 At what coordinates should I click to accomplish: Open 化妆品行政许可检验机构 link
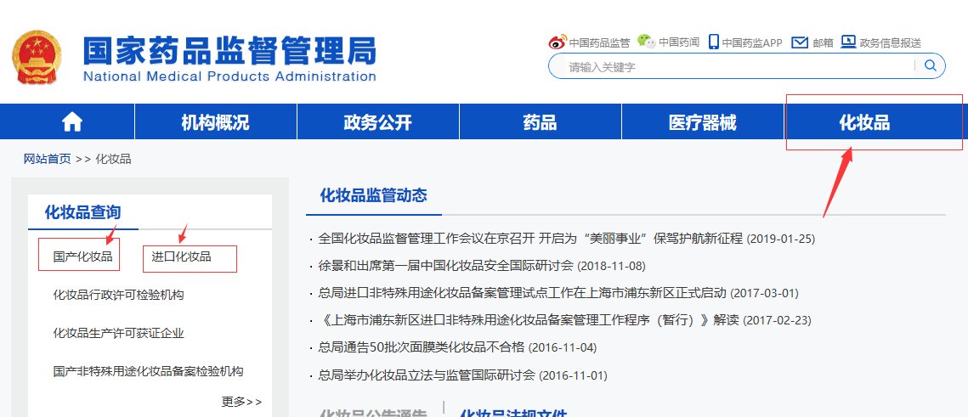(118, 295)
